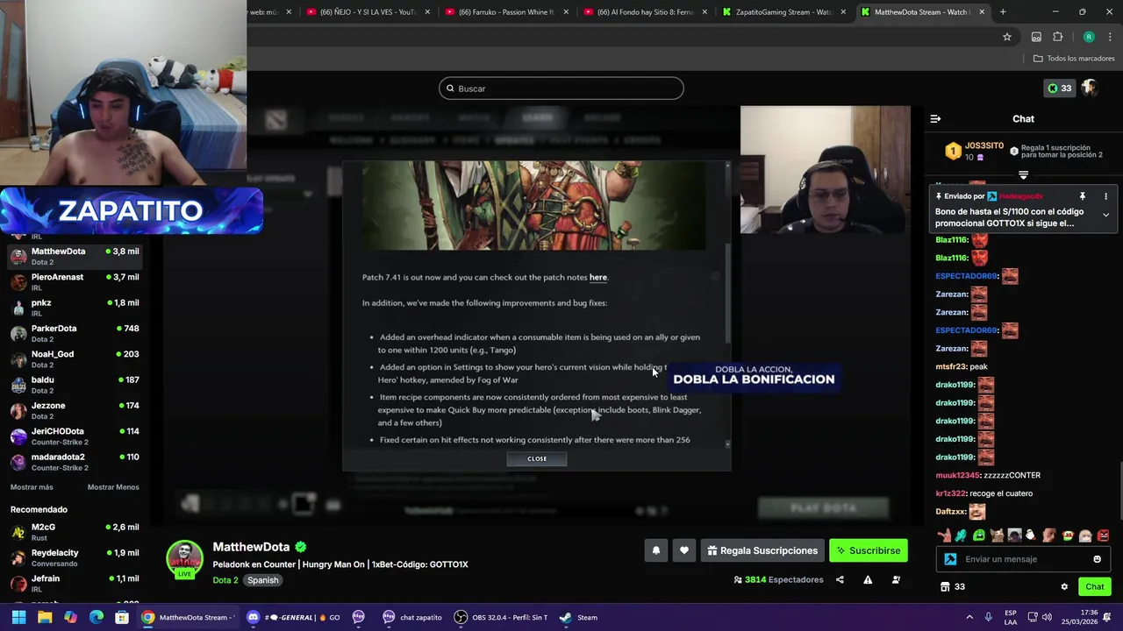This screenshot has height=631, width=1123.
Task: Expand the pinned chat message chevron
Action: click(1105, 215)
